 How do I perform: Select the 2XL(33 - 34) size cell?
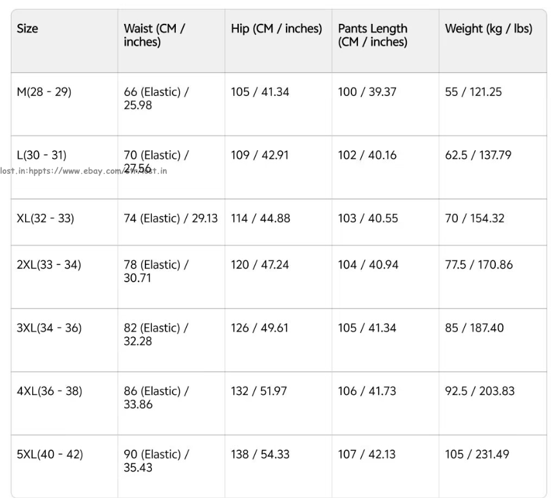tap(49, 265)
